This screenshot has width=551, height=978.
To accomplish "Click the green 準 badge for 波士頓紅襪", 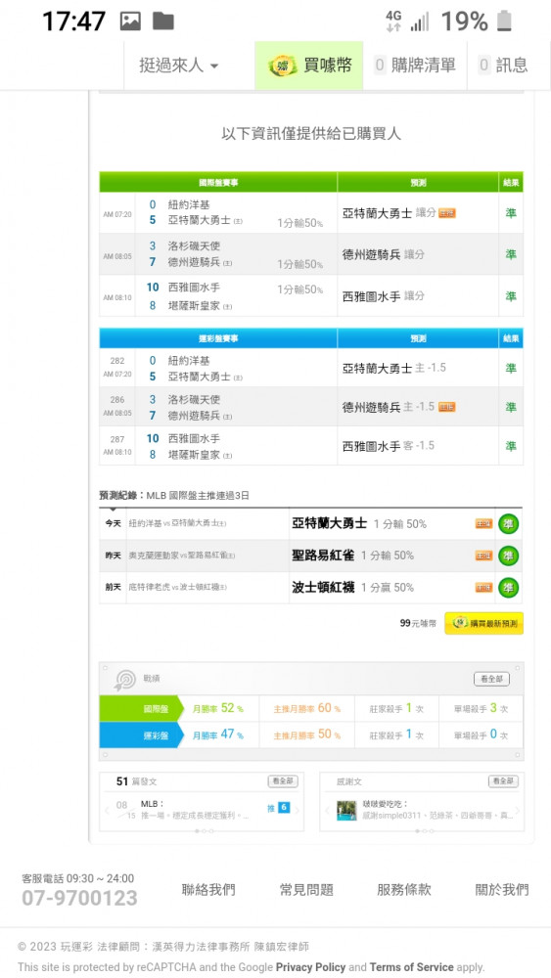I will coord(509,588).
